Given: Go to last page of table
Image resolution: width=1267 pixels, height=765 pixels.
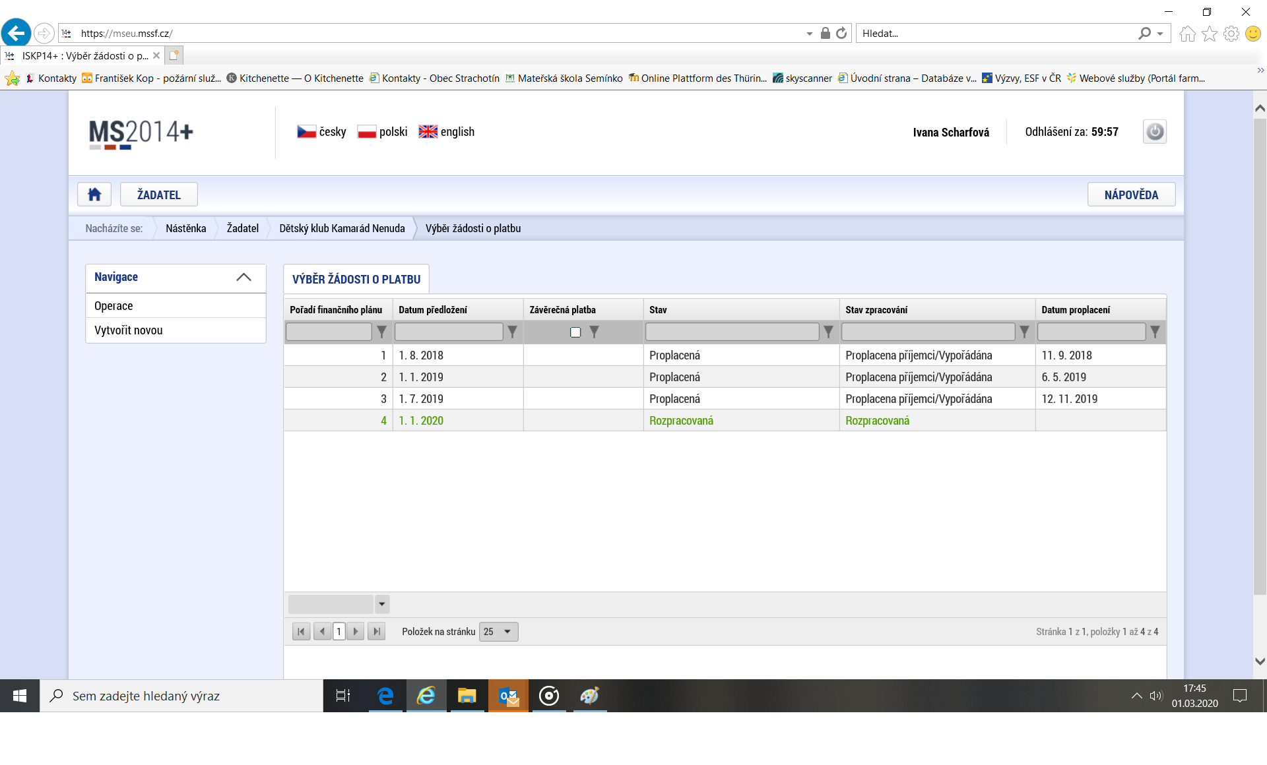Looking at the screenshot, I should (x=376, y=632).
